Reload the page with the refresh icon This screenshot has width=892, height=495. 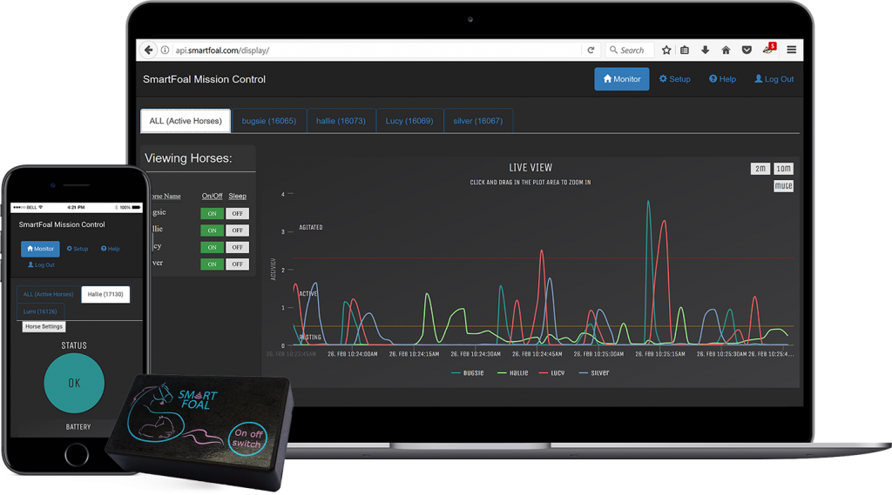591,50
